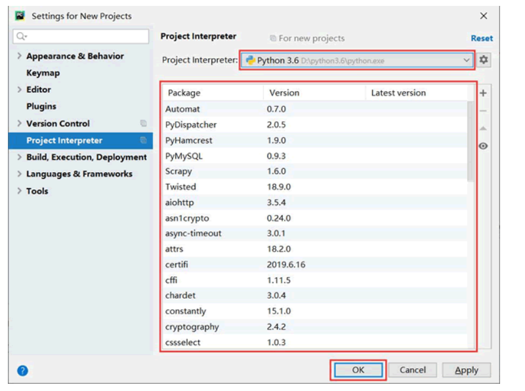Expand the Version Control section
This screenshot has width=525, height=391.
pos(19,123)
